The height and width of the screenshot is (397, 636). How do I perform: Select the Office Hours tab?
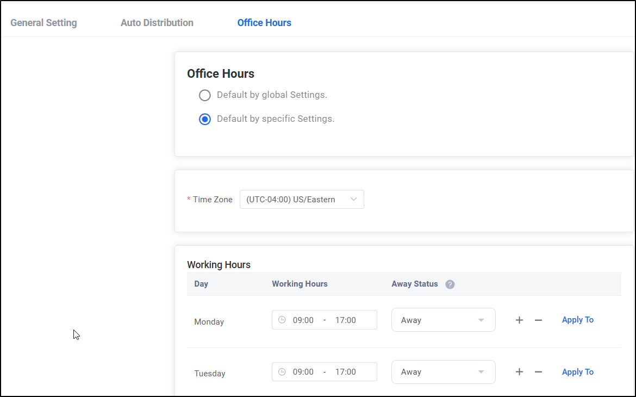(x=264, y=23)
